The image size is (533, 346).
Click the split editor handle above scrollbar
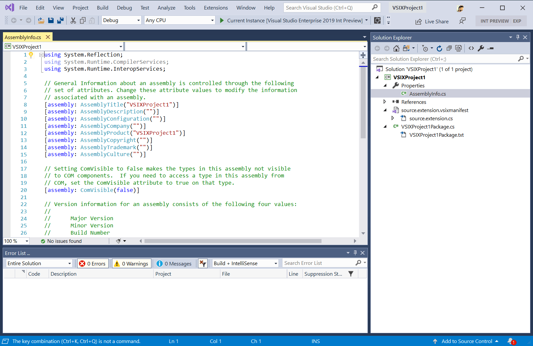click(363, 55)
